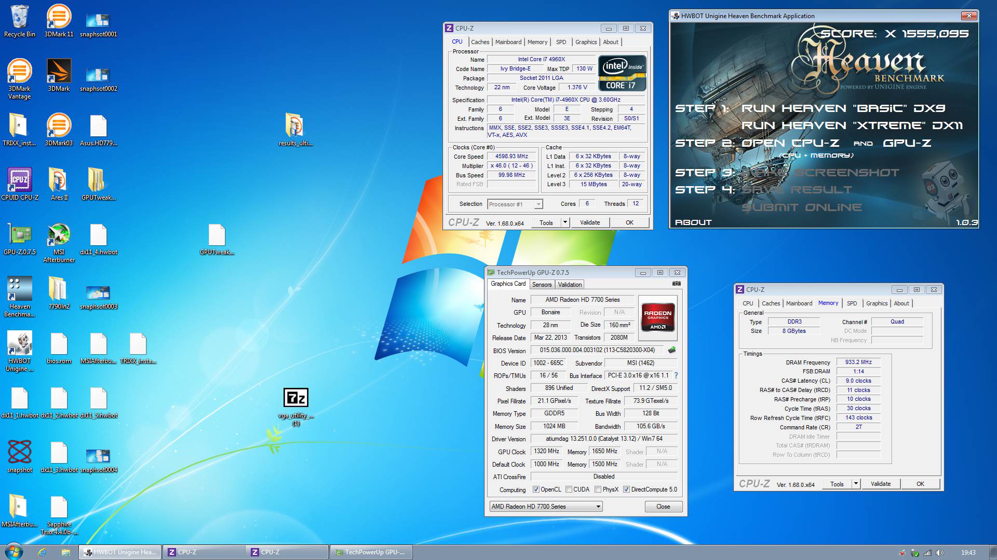Open Validation tab in GPU-Z
Image resolution: width=997 pixels, height=560 pixels.
click(570, 285)
